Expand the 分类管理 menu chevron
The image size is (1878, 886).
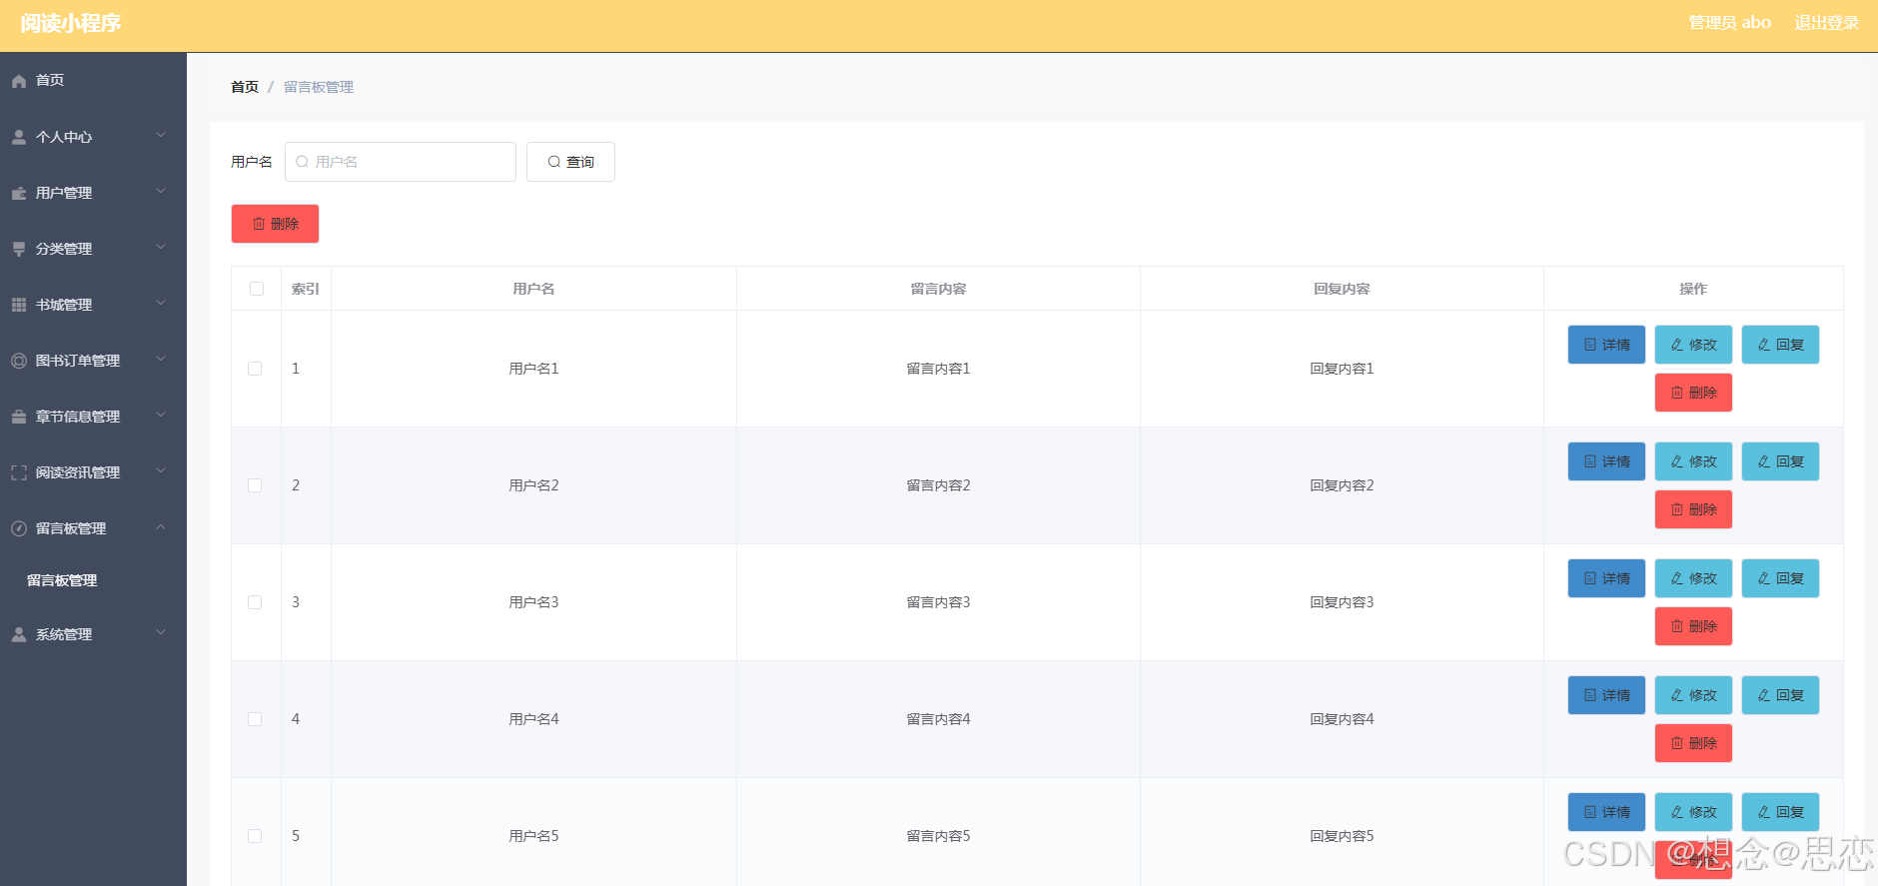161,247
